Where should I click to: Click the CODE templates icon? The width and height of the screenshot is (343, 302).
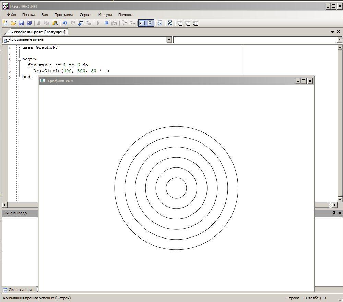pyautogui.click(x=170, y=23)
